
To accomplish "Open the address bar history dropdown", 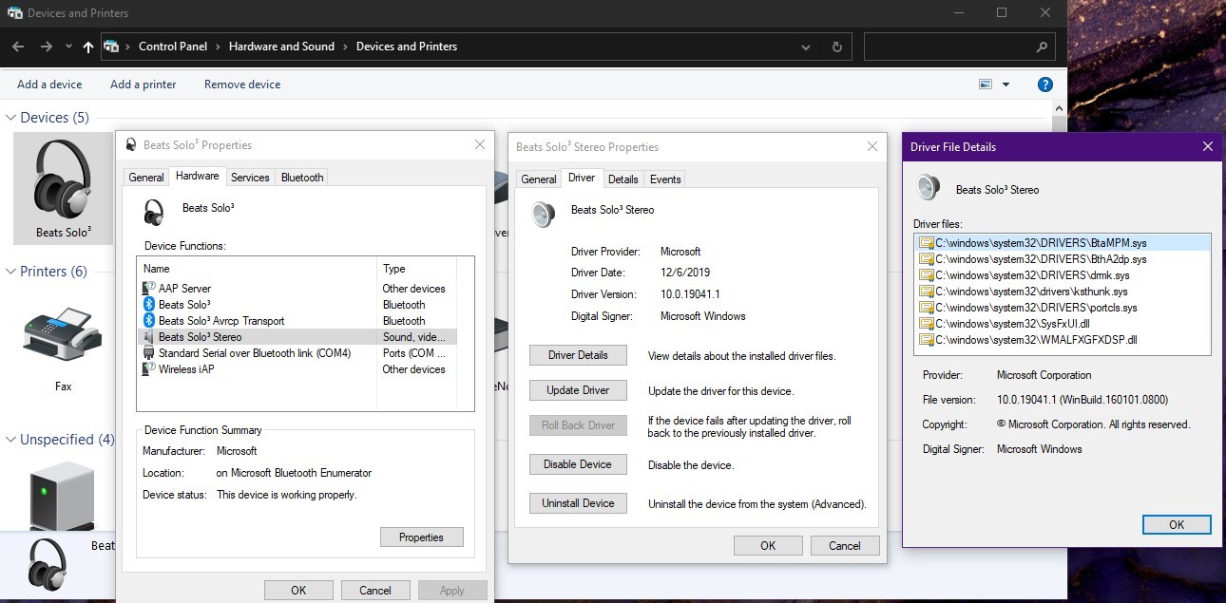I will tap(806, 47).
